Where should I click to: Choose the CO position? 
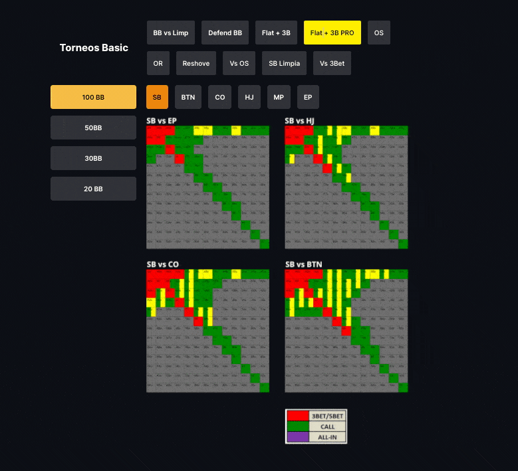[219, 97]
